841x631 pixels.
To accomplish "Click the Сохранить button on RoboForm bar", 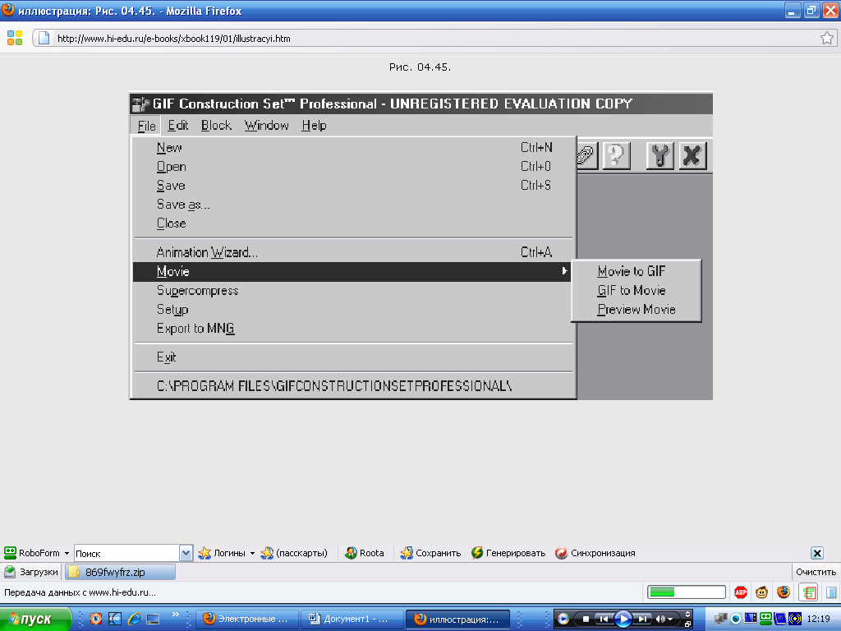I will click(x=430, y=553).
